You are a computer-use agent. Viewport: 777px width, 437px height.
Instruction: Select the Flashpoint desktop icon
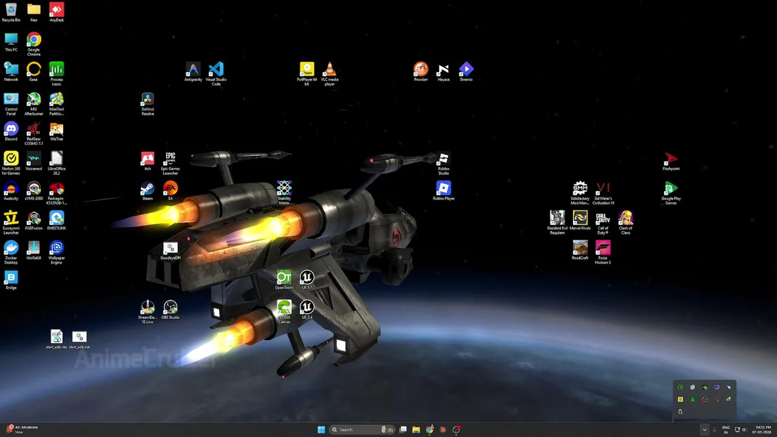pos(671,161)
